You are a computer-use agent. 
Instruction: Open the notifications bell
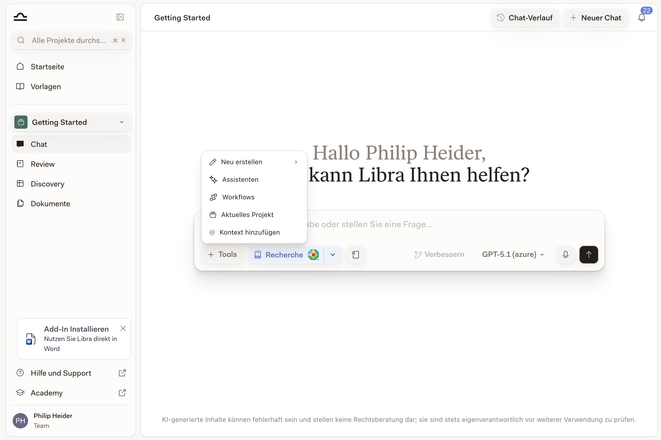tap(641, 18)
